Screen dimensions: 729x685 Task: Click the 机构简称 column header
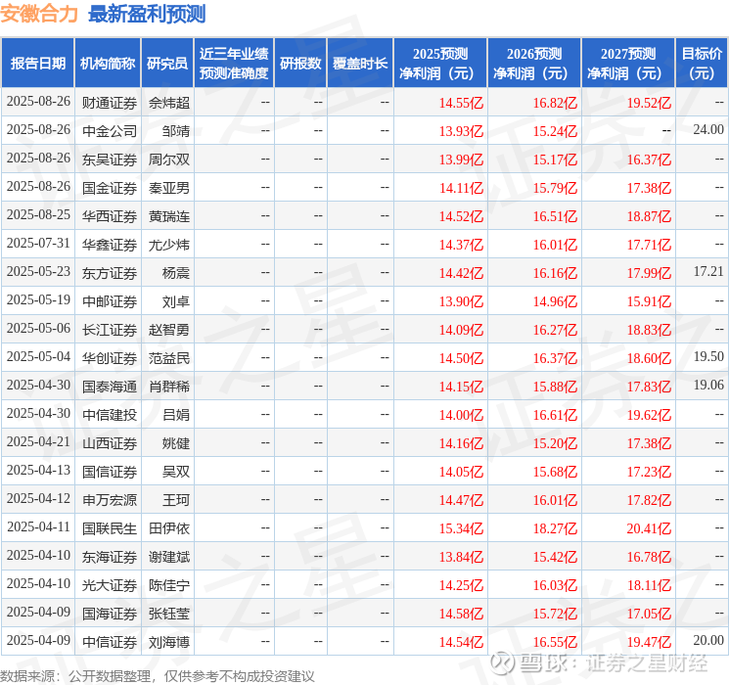click(x=108, y=64)
